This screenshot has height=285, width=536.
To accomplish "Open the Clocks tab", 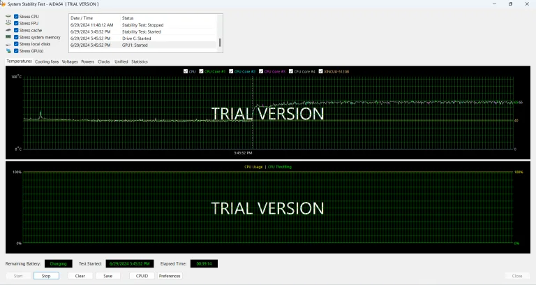I will [x=103, y=61].
